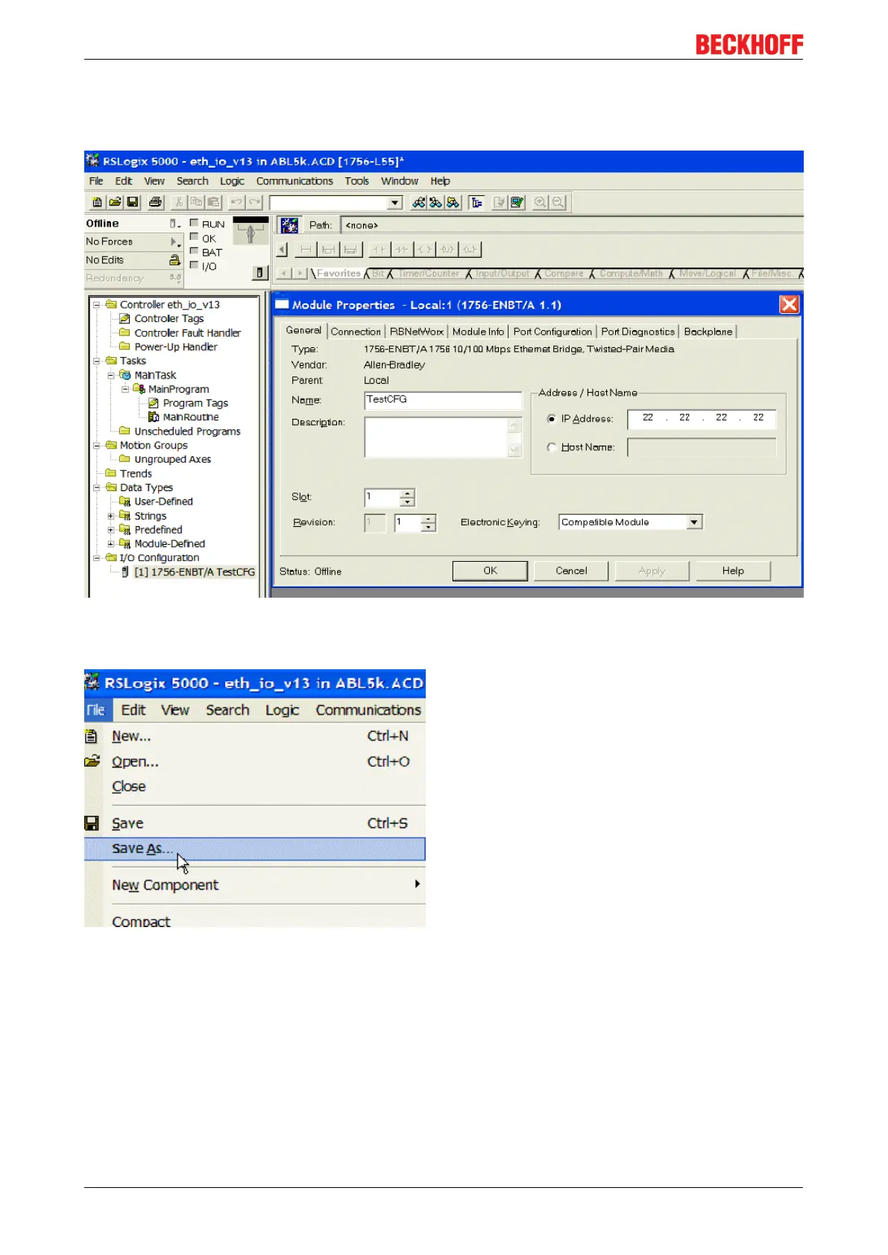Choose Save As... in File menu

pyautogui.click(x=254, y=849)
